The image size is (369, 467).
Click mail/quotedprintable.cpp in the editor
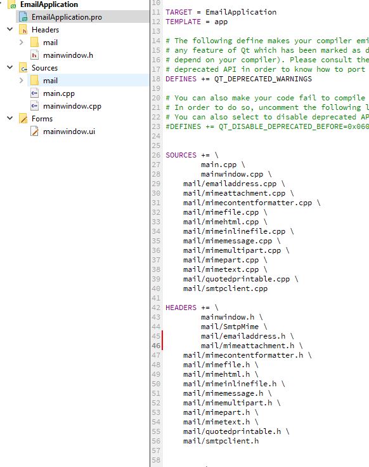(x=236, y=279)
